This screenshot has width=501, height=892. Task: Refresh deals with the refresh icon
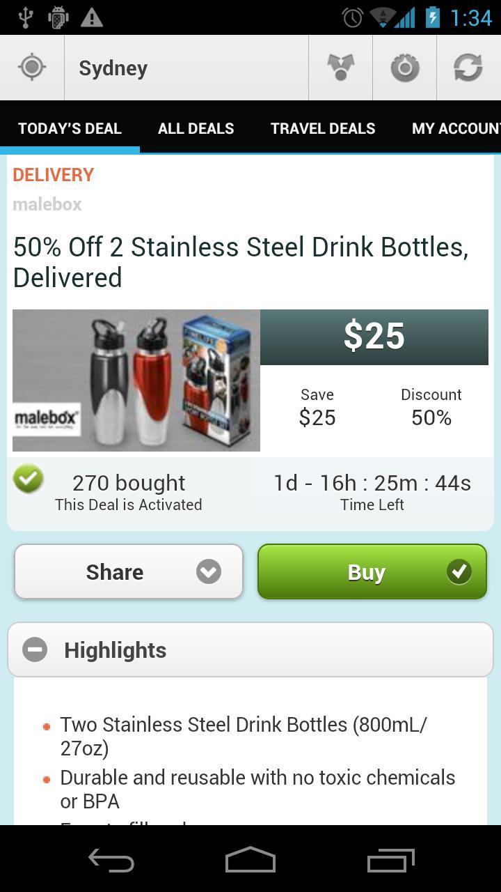point(468,68)
